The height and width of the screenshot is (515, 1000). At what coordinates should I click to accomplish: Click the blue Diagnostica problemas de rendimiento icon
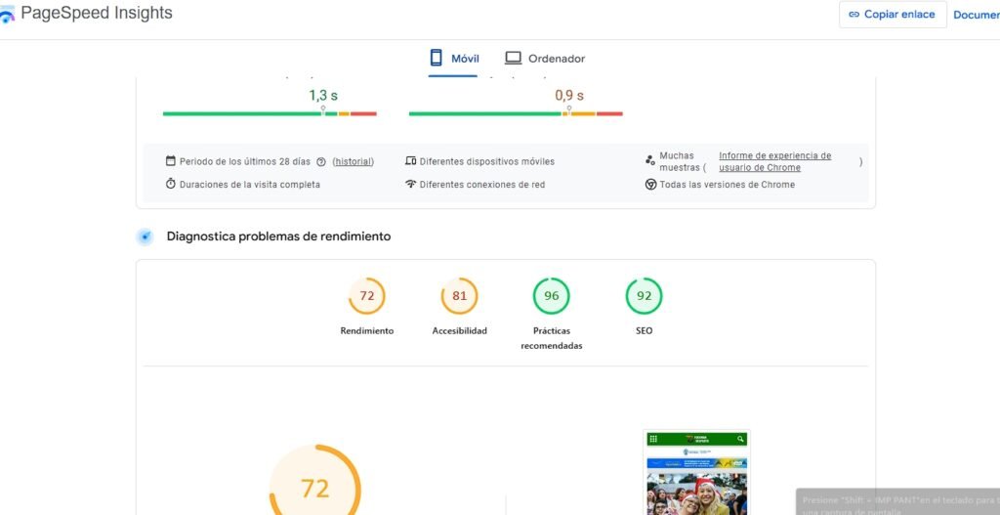(x=146, y=236)
